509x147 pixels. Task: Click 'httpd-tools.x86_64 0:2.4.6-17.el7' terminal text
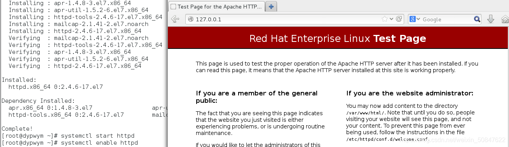tap(66, 115)
